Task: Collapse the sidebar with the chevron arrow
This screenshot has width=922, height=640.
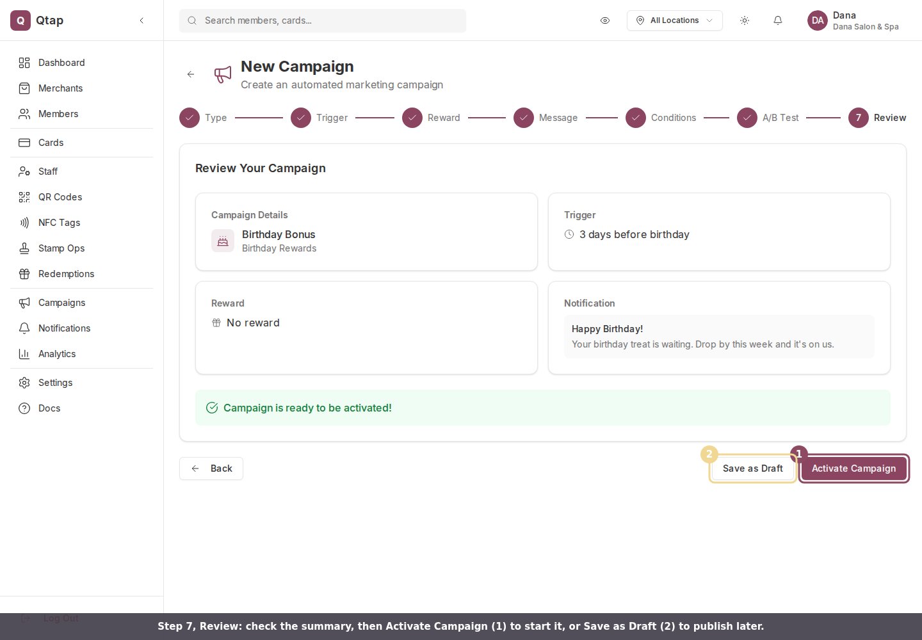Action: [x=142, y=20]
